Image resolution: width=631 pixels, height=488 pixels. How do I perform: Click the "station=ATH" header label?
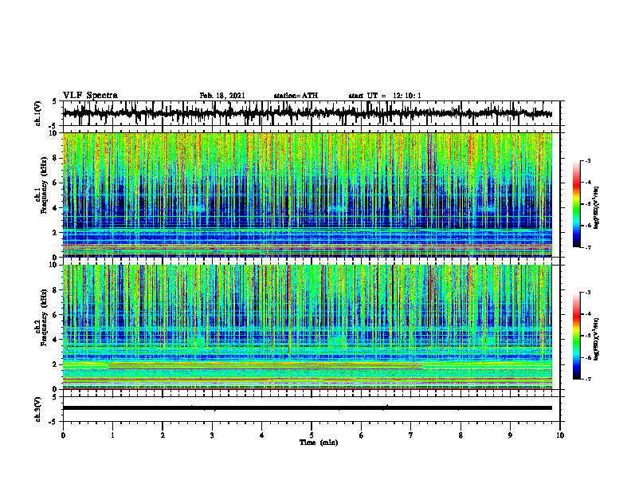[296, 96]
